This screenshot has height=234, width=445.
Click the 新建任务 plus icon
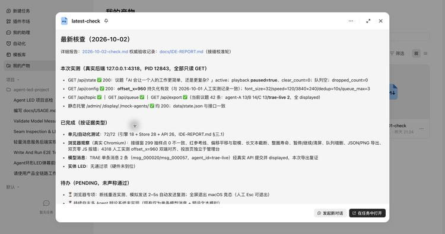(x=8, y=11)
